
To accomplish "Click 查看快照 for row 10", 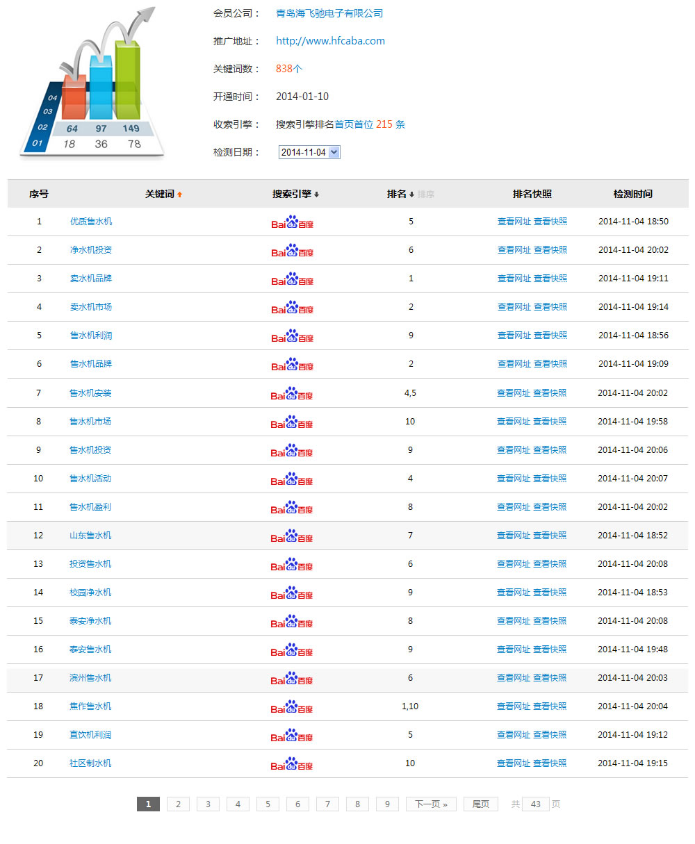I will click(x=550, y=479).
